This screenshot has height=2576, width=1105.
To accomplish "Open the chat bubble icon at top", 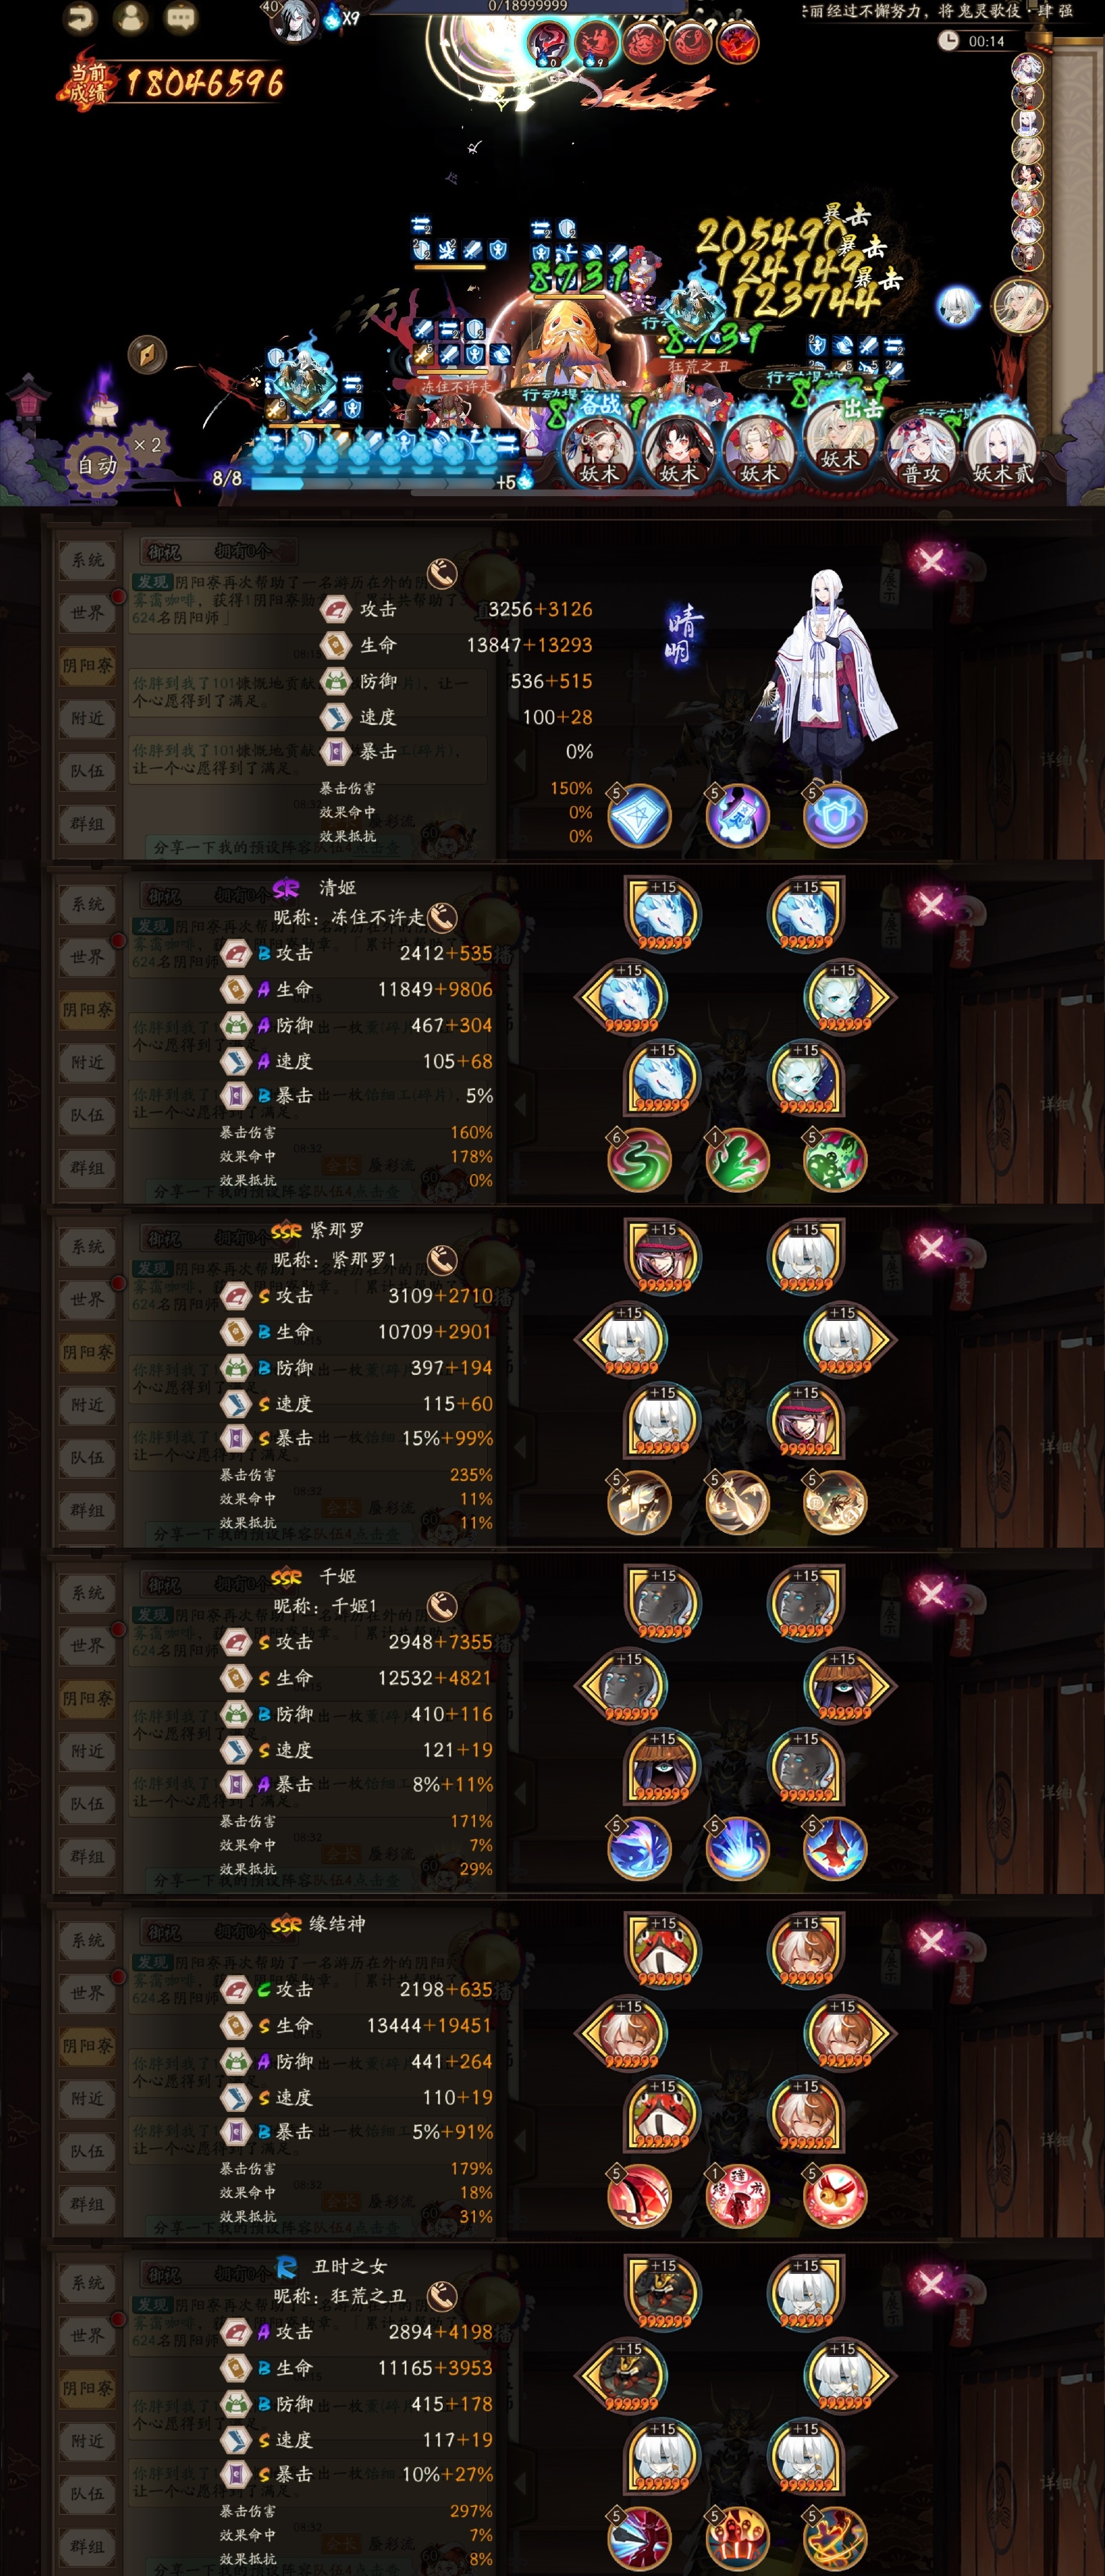I will 181,17.
